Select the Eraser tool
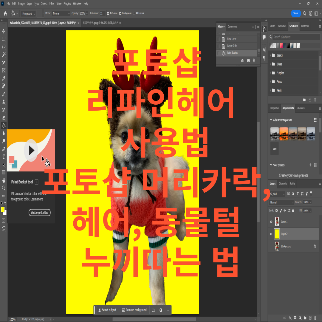322x322 pixels. pos(4,118)
